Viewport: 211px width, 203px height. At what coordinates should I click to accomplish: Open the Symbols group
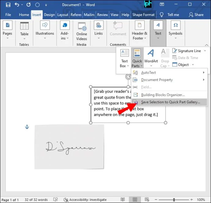pyautogui.click(x=176, y=30)
